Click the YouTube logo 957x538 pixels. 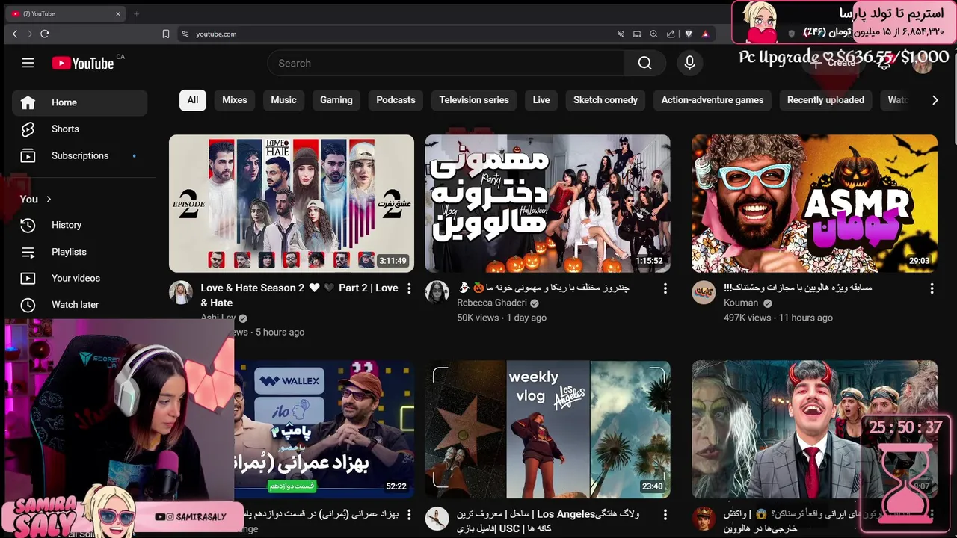pos(83,64)
